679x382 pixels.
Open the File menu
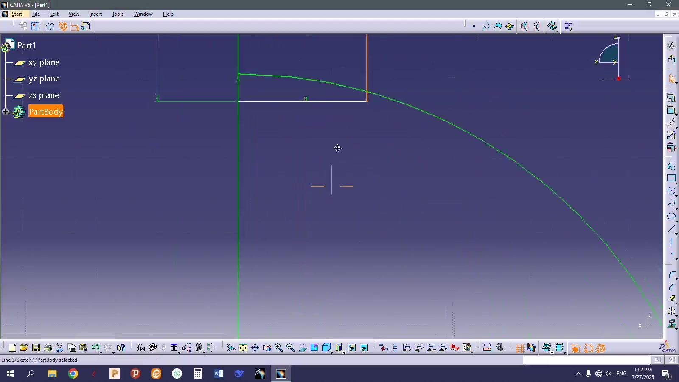(x=36, y=14)
